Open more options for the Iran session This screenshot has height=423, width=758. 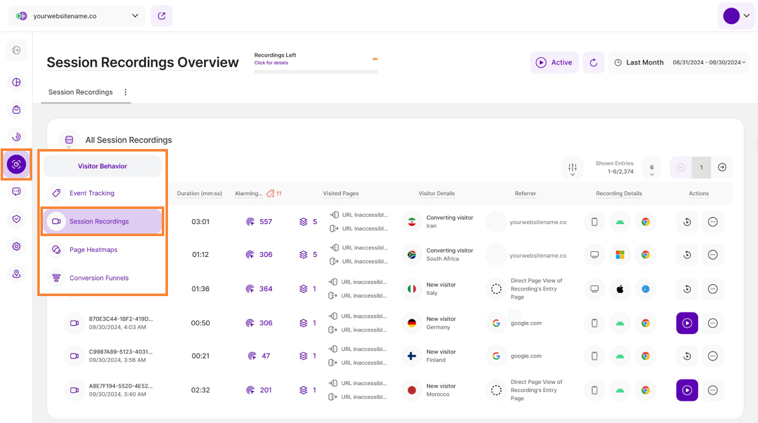tap(713, 222)
